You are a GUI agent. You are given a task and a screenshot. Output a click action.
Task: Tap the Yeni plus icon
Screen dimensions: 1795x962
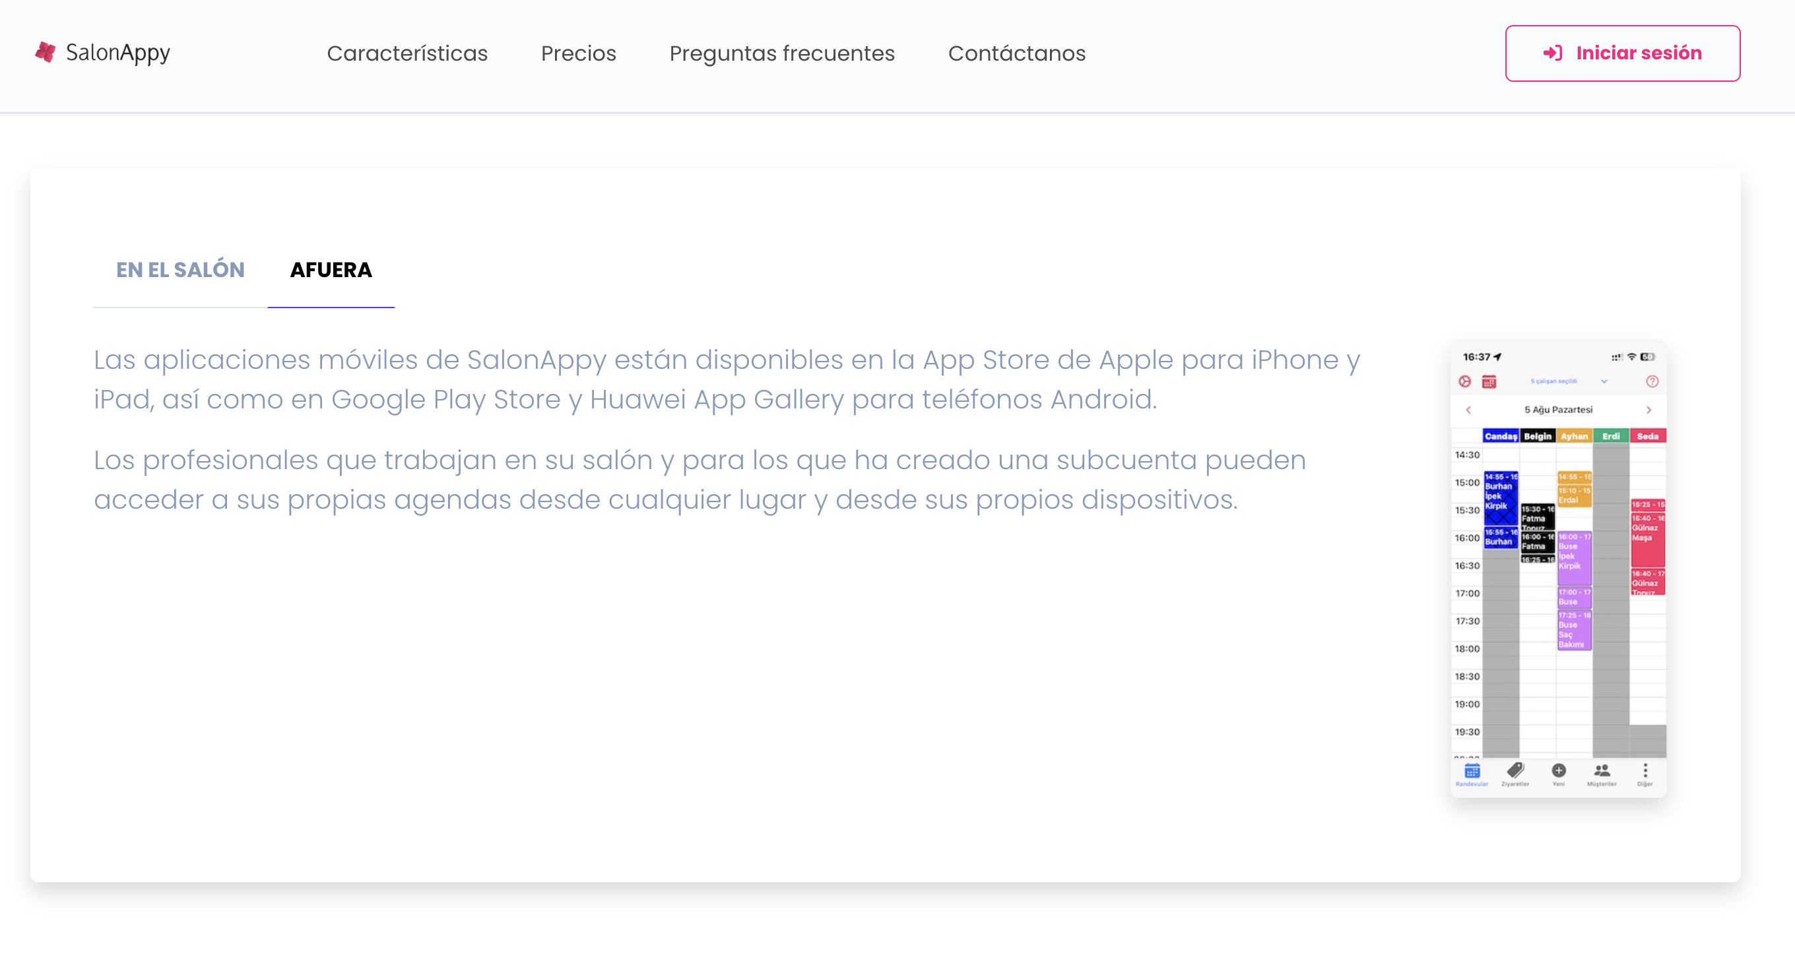1559,771
